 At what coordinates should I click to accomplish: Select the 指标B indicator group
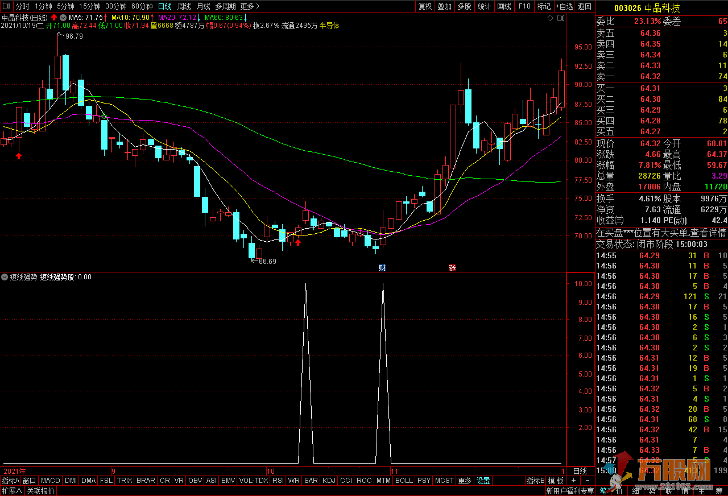click(x=535, y=481)
